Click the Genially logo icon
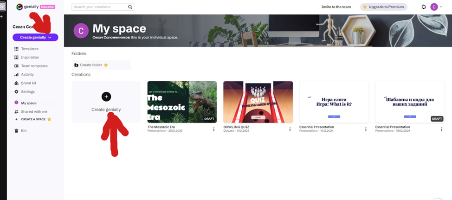452x200 pixels. click(19, 7)
